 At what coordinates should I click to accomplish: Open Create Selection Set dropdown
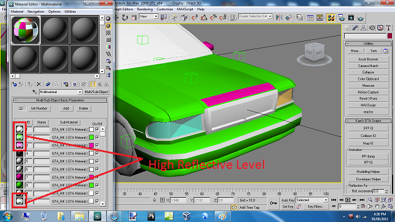click(270, 16)
